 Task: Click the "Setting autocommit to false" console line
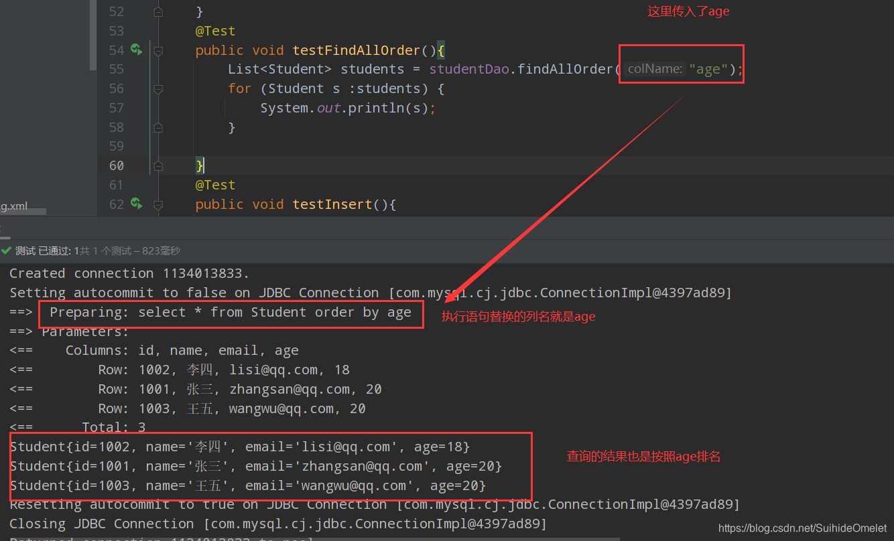371,293
